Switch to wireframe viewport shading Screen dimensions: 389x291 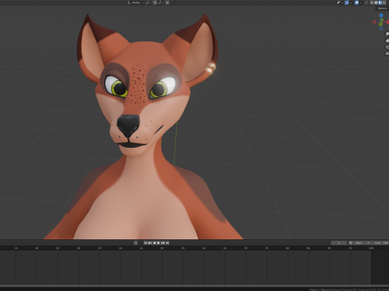[372, 2]
